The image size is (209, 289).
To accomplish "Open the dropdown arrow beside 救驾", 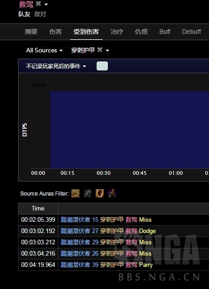I will pyautogui.click(x=46, y=4).
